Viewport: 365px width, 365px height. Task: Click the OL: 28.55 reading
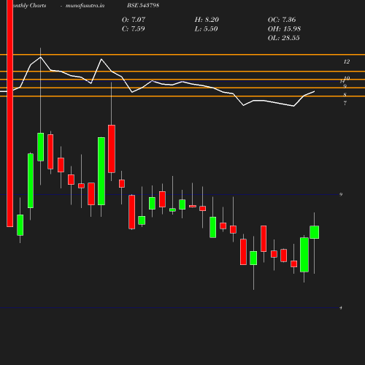pyautogui.click(x=284, y=38)
